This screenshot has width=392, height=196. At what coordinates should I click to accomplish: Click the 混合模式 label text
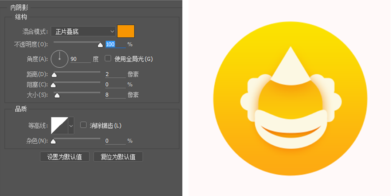click(35, 32)
